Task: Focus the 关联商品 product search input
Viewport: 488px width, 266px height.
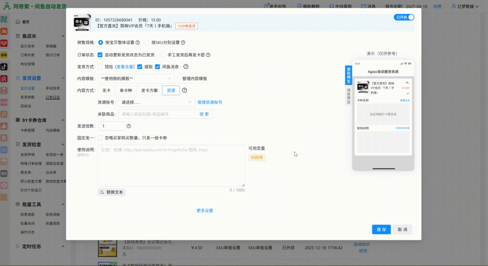Action: point(156,114)
